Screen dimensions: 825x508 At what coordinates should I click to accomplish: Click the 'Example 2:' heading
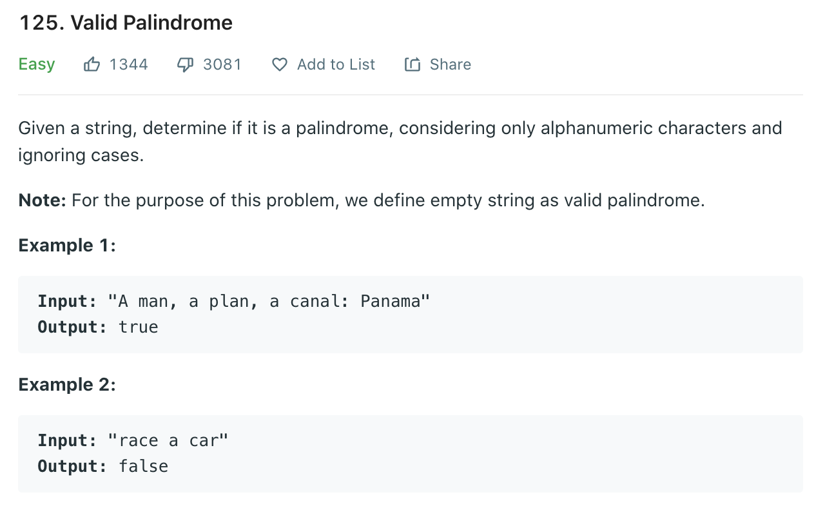coord(67,385)
